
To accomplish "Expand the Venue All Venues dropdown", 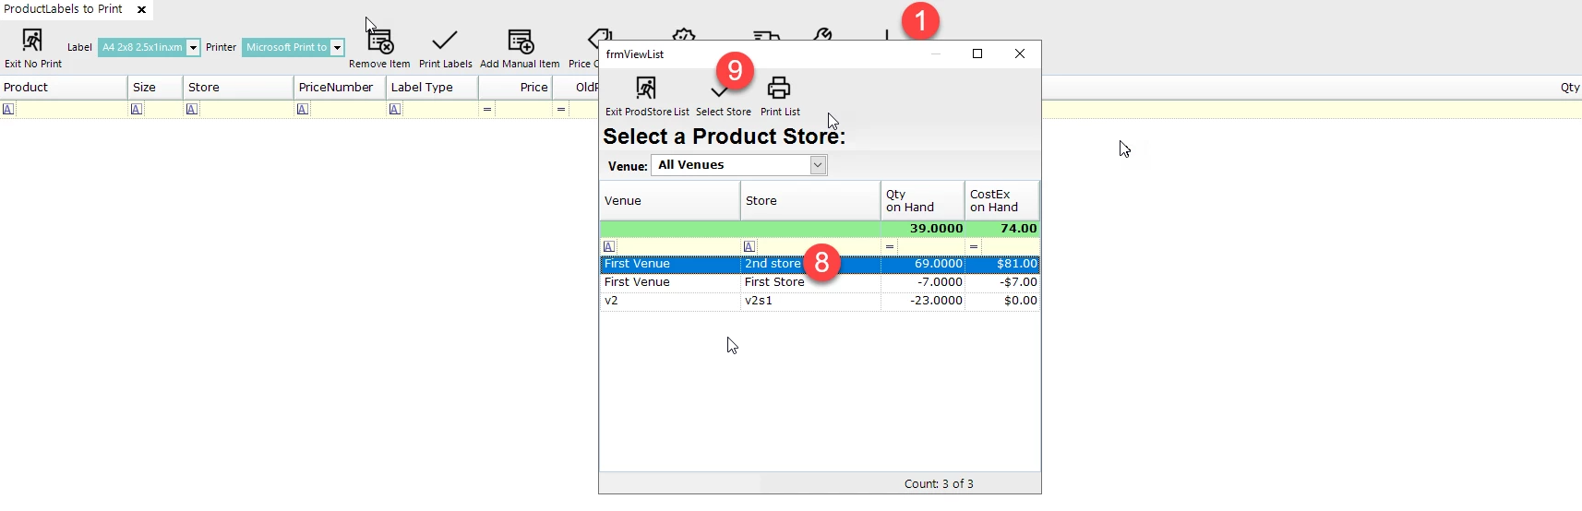I will (817, 165).
